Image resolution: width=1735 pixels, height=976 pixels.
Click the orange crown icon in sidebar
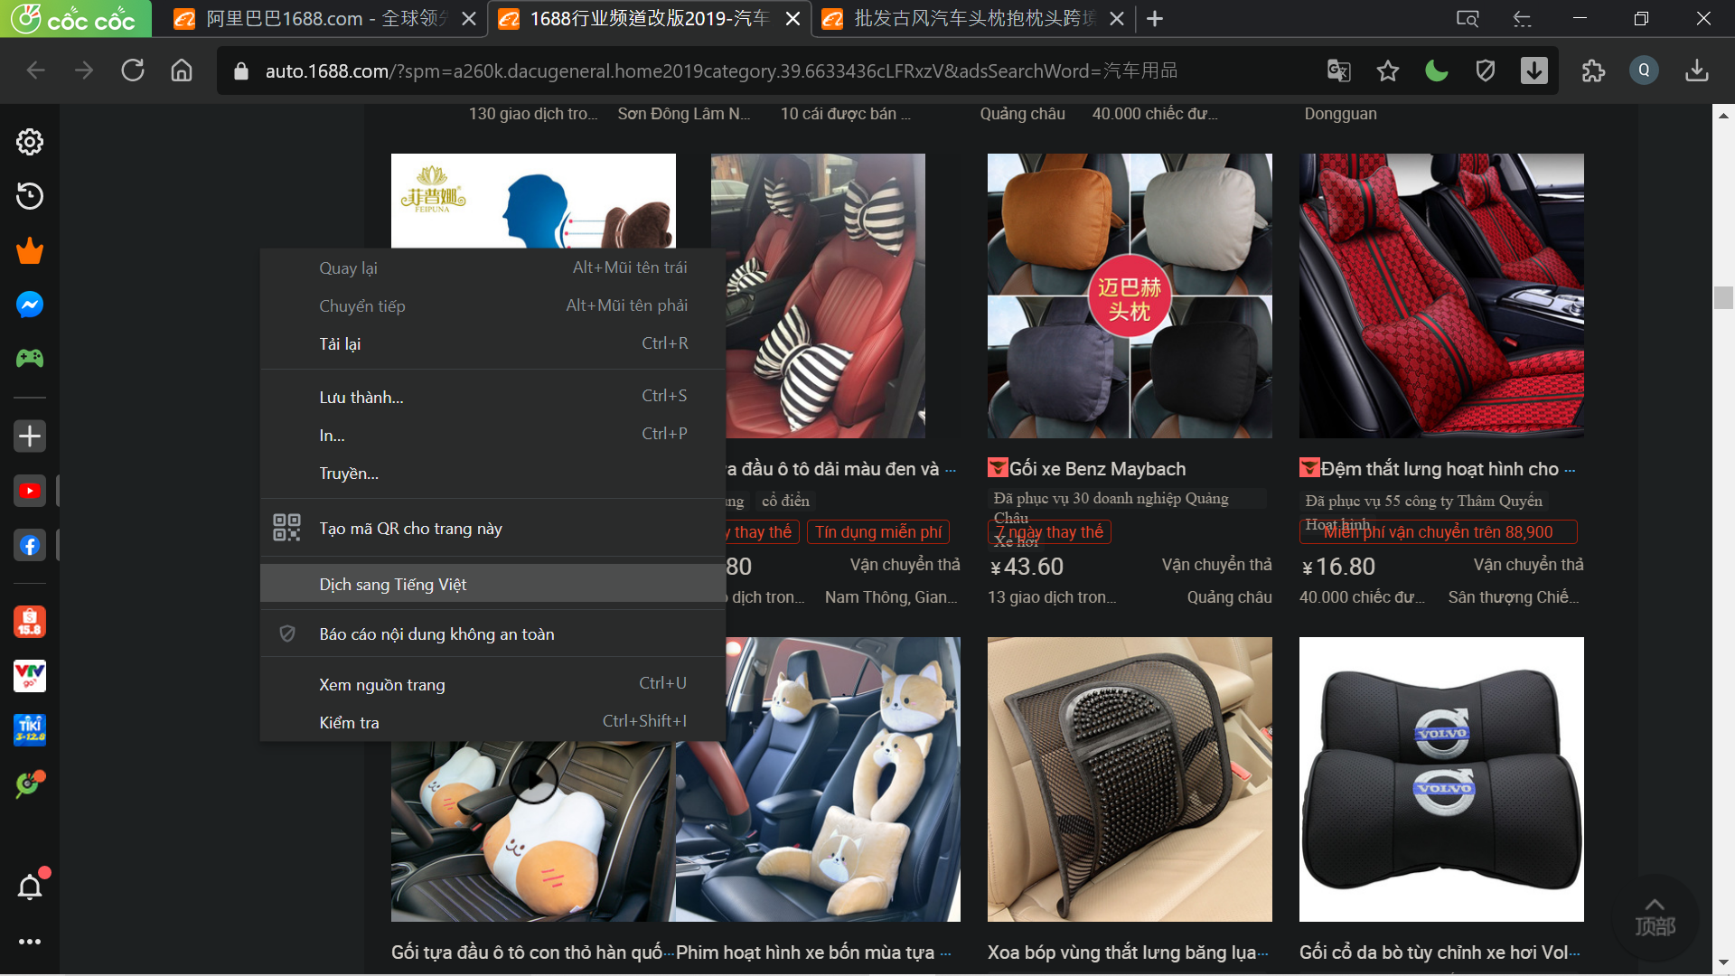pyautogui.click(x=30, y=250)
